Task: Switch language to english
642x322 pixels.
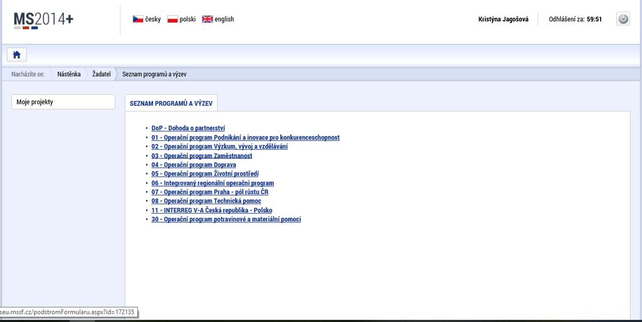Action: coord(224,19)
